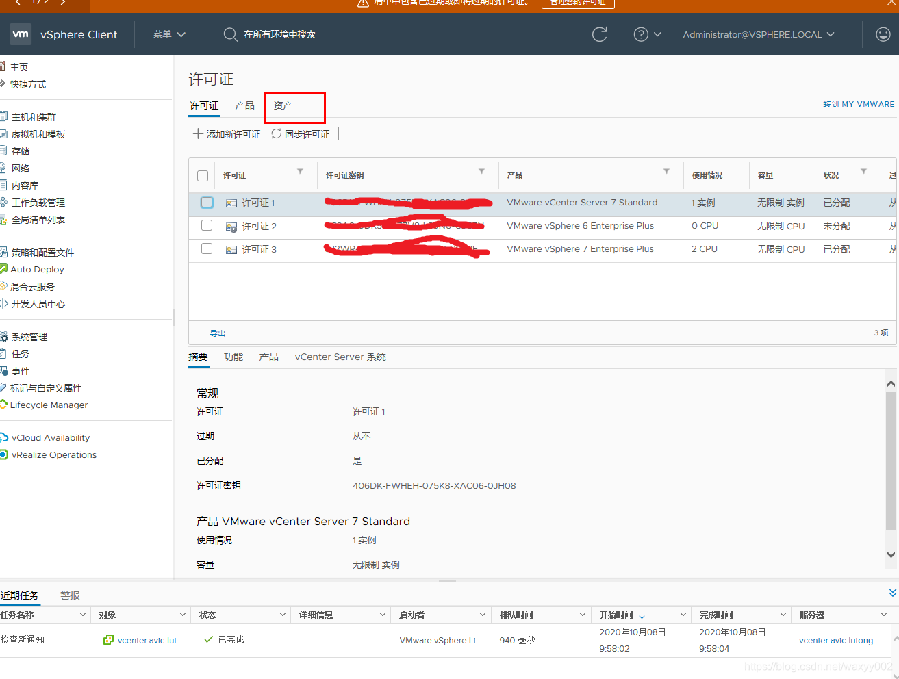
Task: Click the plus icon for adding new license
Action: 198,133
